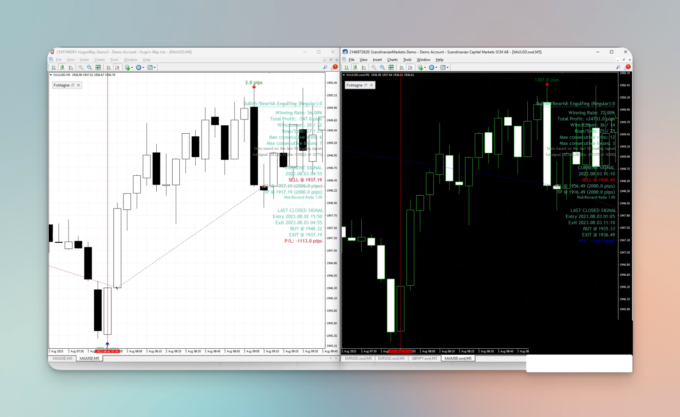
Task: Undock the FxMagne panel on white chart
Action: 73,85
